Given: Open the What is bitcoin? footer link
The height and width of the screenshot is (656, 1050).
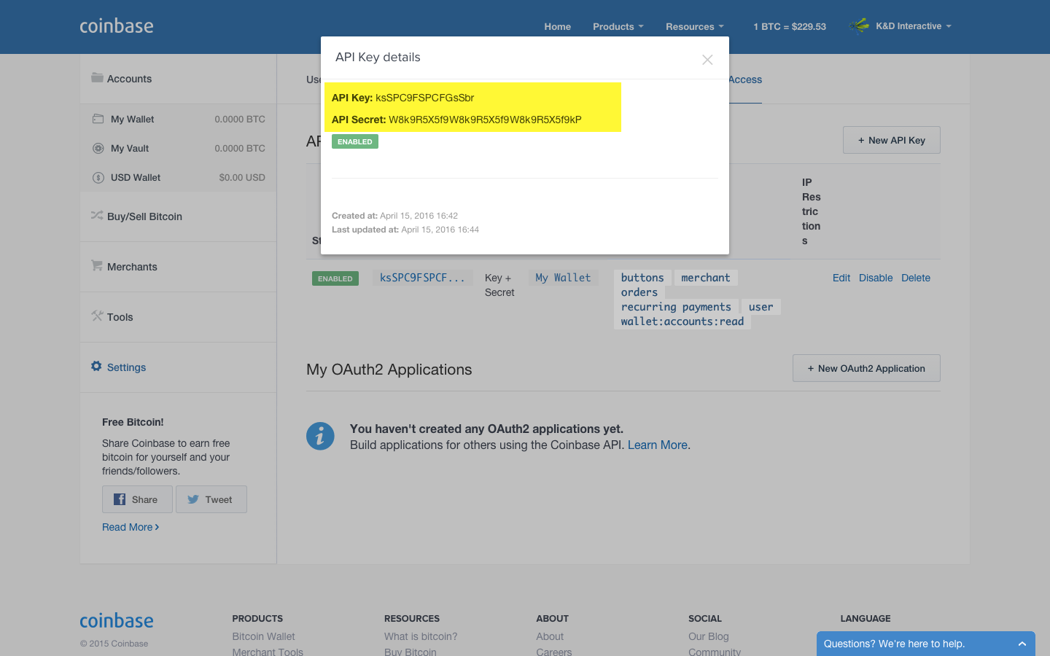Looking at the screenshot, I should (x=421, y=636).
